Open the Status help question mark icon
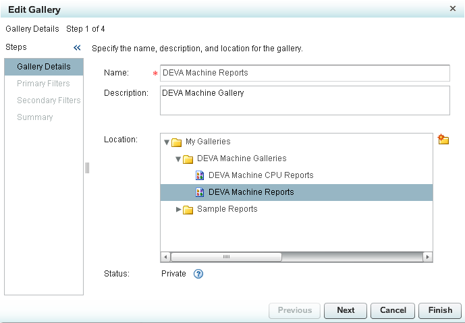 pos(198,274)
